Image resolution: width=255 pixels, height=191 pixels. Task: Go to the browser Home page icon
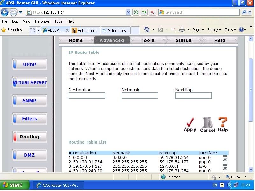pos(147,30)
